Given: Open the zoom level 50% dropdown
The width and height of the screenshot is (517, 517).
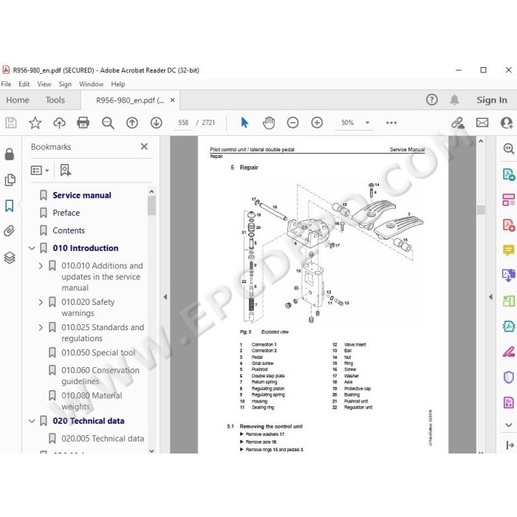Looking at the screenshot, I should tap(367, 123).
